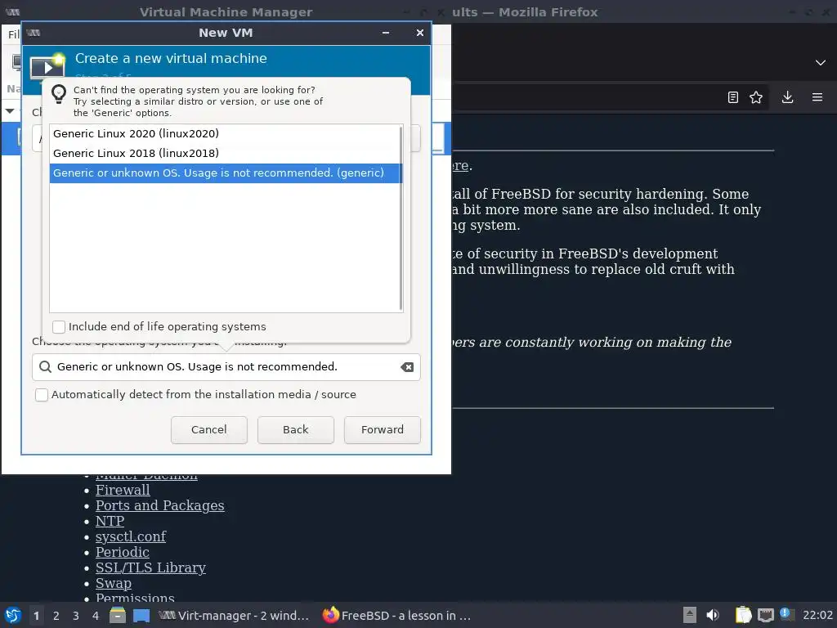This screenshot has width=837, height=628.
Task: Open the NTP link
Action: (x=110, y=521)
